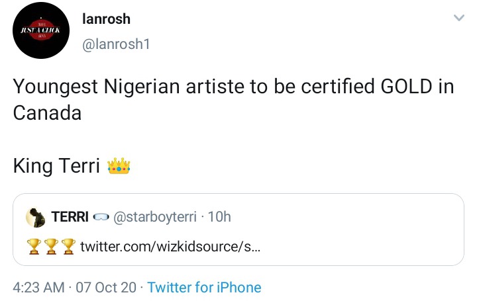Click the goggles emoji beside TERRI
Screen dimensions: 477x301
[101, 217]
